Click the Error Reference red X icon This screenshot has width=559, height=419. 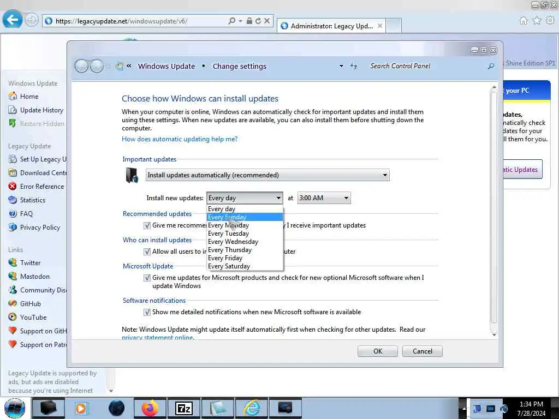tap(13, 187)
